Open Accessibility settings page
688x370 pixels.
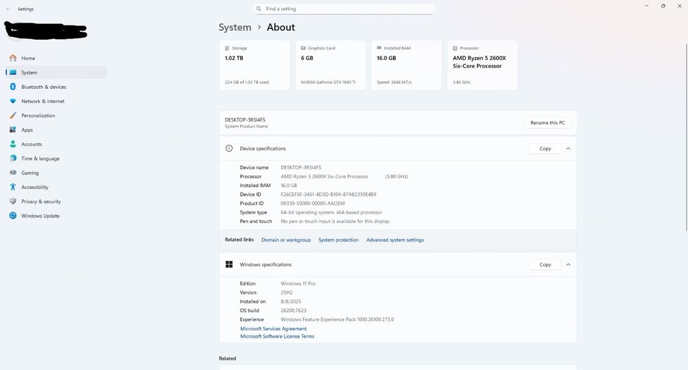[34, 187]
